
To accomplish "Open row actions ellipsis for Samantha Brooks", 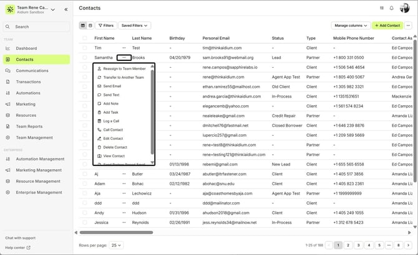I will 124,57.
